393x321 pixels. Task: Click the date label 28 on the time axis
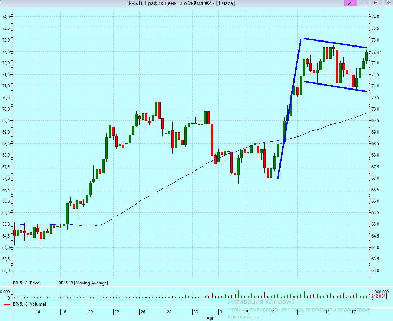[x=169, y=312]
